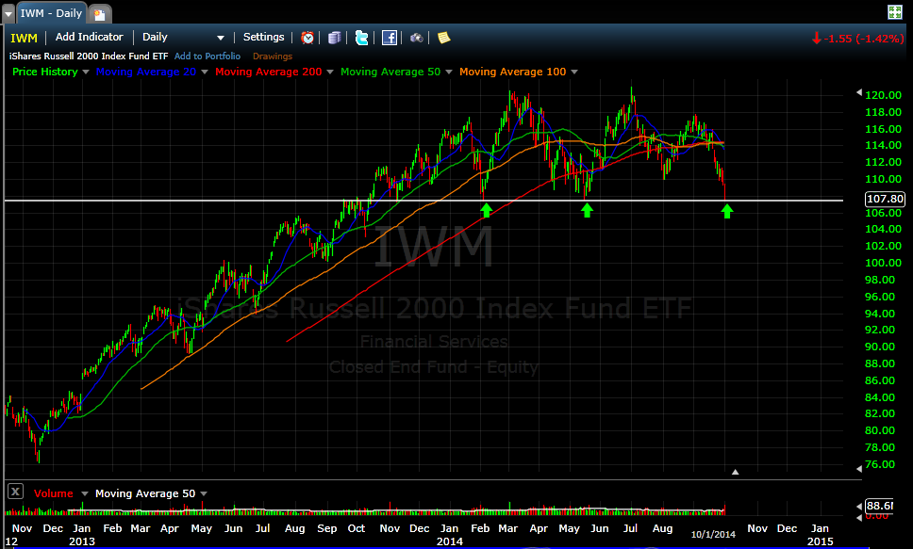Screen dimensions: 913x549
Task: Select the red Volume indicator label
Action: coord(54,493)
